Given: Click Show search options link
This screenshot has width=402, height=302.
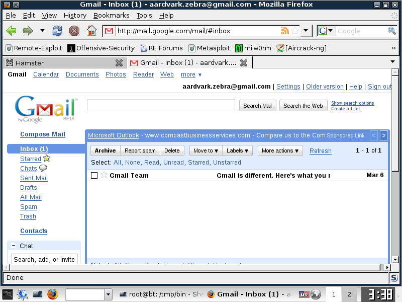Looking at the screenshot, I should pyautogui.click(x=353, y=103).
